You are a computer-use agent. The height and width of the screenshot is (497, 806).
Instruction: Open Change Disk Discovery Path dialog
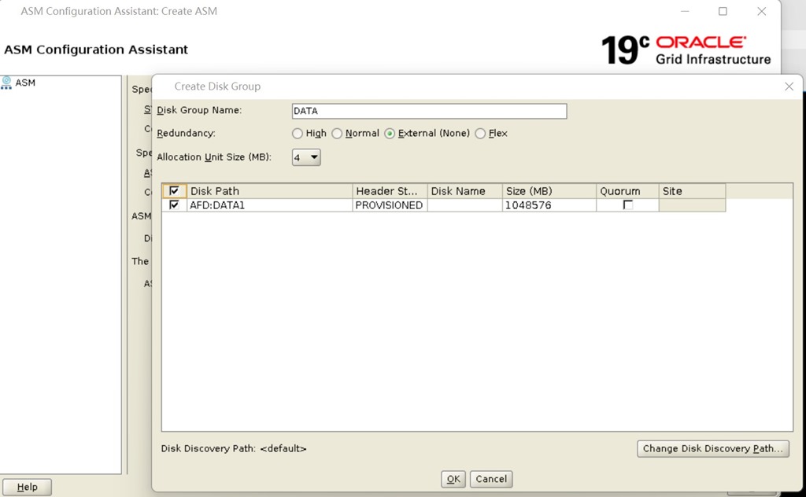[x=713, y=449]
